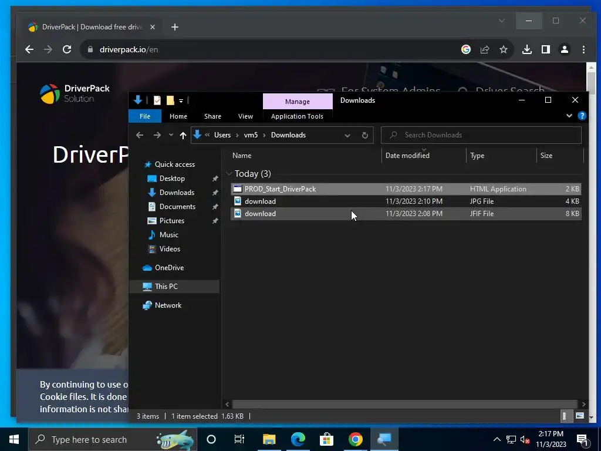Open a new Chrome tab
This screenshot has width=601, height=451.
[175, 27]
